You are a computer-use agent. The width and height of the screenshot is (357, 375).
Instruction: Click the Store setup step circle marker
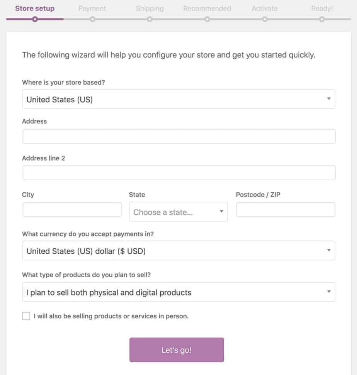click(x=35, y=19)
